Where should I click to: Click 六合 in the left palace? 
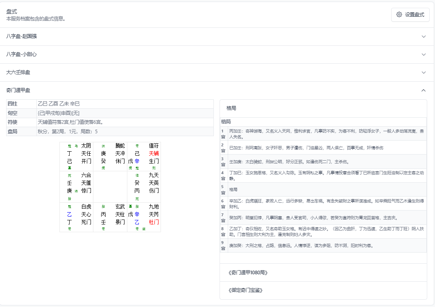[86, 175]
